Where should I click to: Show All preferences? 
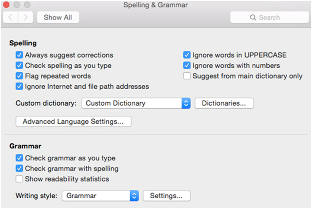[x=58, y=18]
